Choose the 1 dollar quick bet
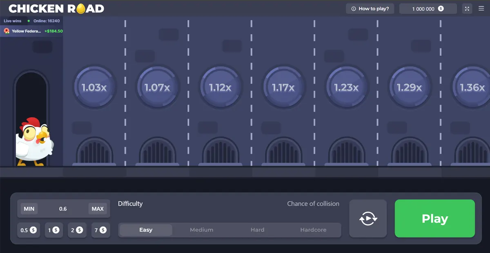490x253 pixels. point(53,230)
